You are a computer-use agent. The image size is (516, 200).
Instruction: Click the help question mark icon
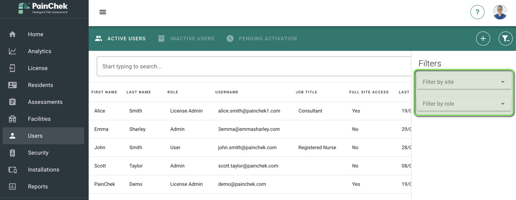click(477, 12)
